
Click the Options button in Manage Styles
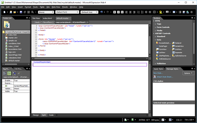[188, 73]
